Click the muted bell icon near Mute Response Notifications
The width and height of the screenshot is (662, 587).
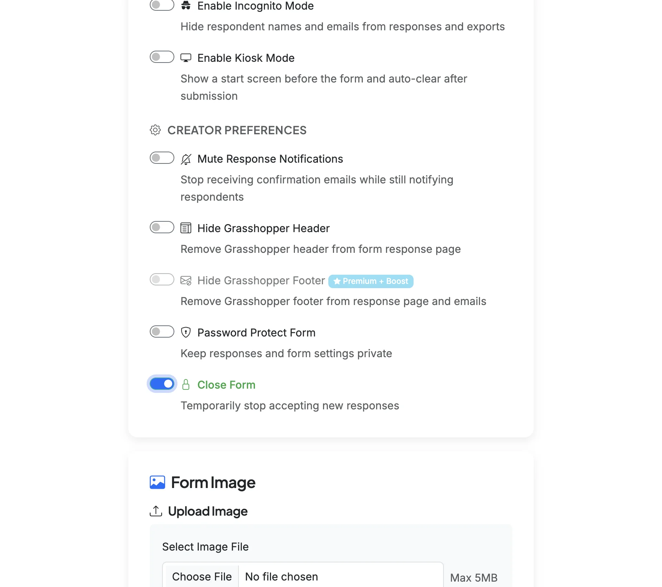pos(186,159)
